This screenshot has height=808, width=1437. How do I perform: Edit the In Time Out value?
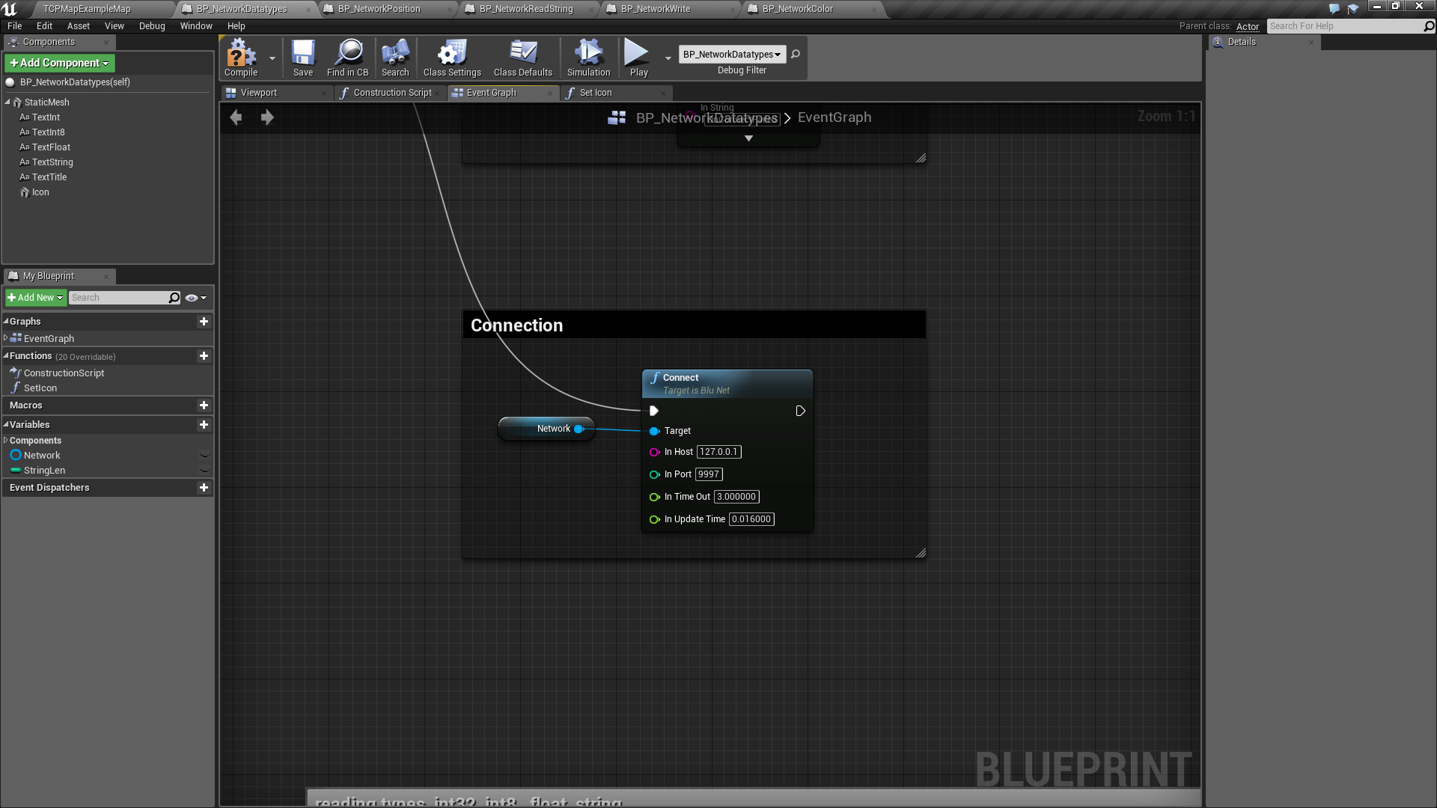coord(736,497)
